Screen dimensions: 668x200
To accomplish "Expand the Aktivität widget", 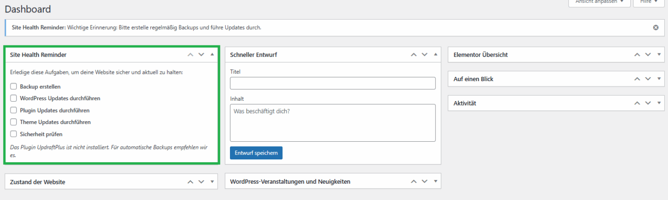I will (658, 103).
